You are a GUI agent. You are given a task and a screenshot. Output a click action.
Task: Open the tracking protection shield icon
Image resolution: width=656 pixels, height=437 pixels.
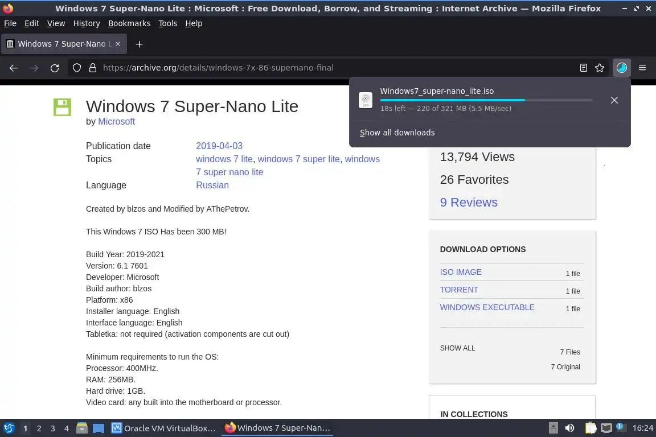[x=76, y=68]
